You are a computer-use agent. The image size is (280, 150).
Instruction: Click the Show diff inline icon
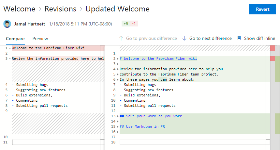[239, 38]
